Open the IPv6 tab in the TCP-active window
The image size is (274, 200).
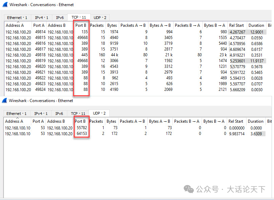coord(60,18)
